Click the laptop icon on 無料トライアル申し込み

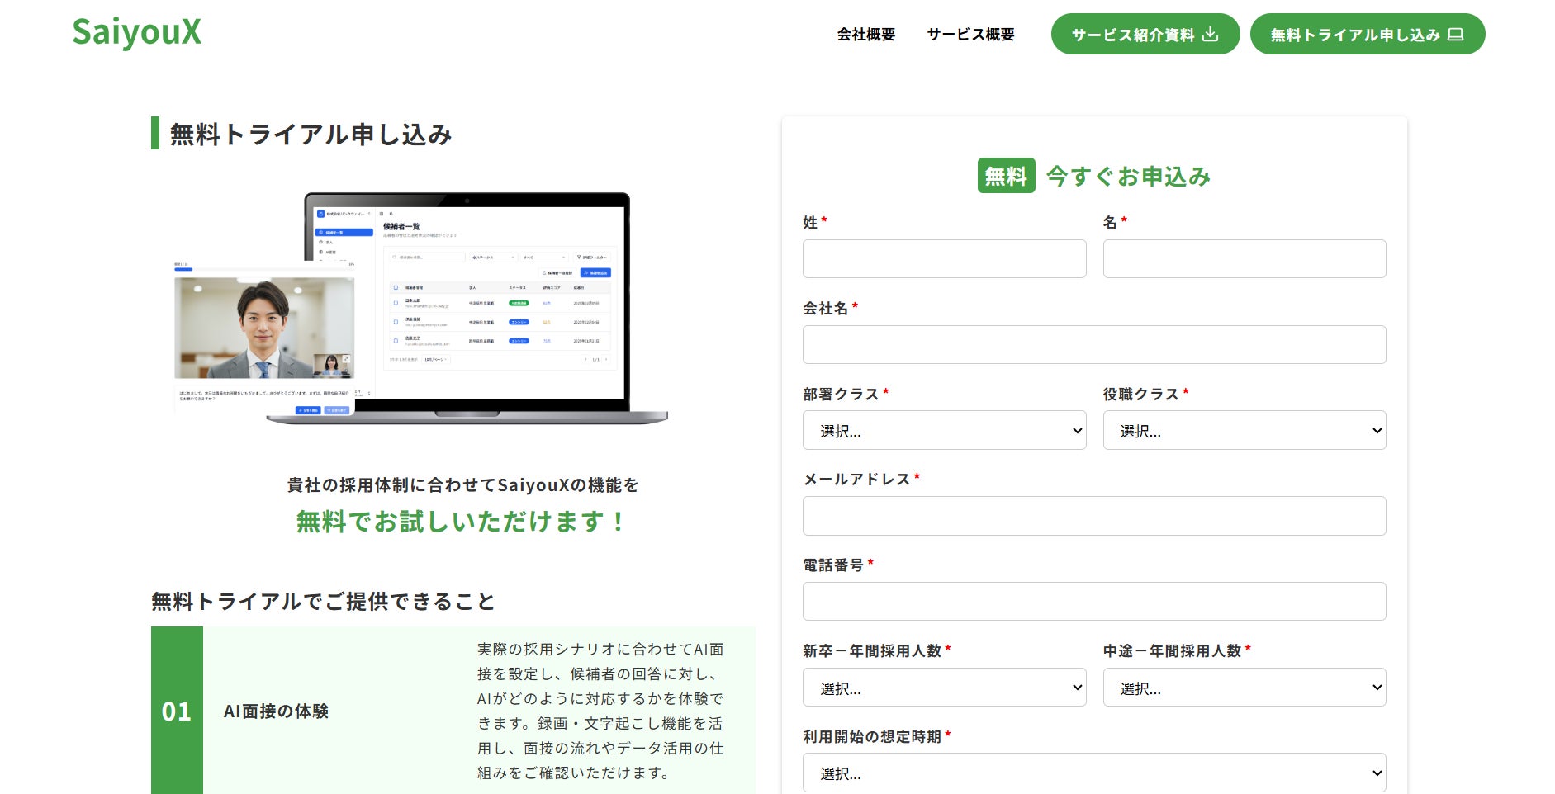point(1456,35)
